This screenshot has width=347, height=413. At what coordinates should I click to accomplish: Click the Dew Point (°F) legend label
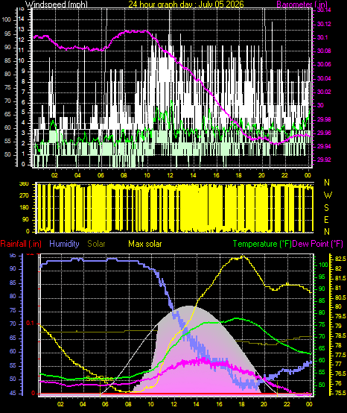[318, 244]
